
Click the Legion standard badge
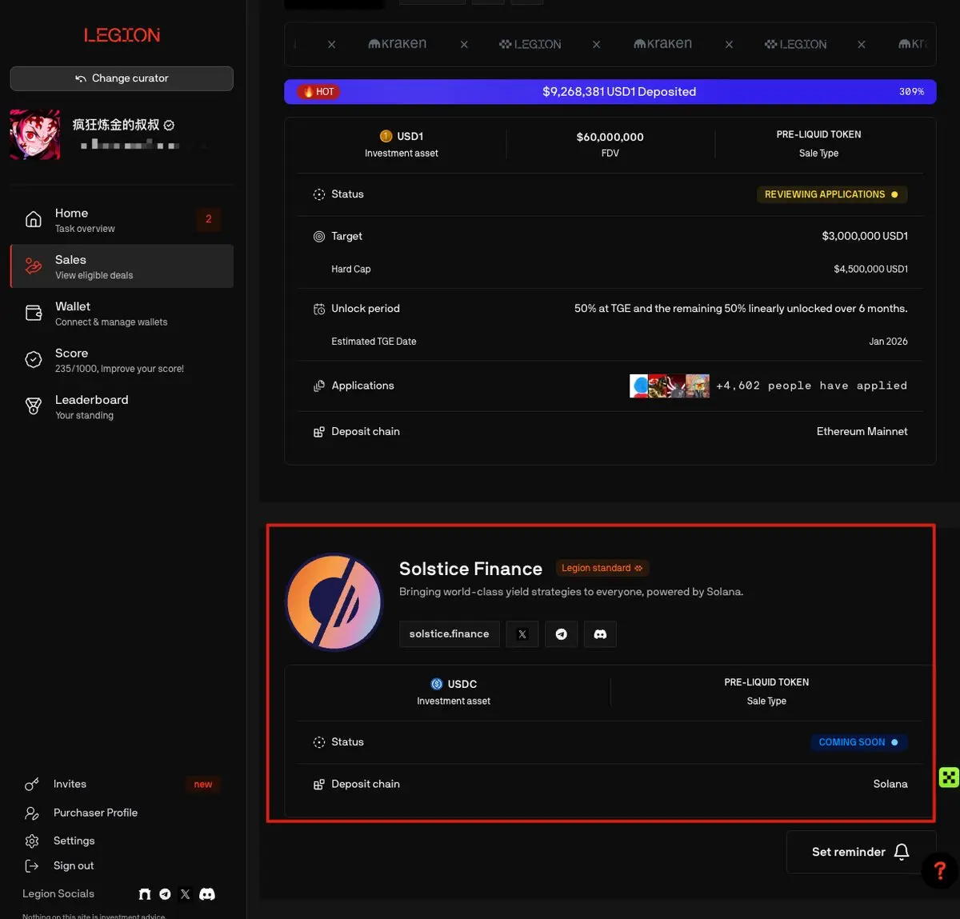click(x=602, y=568)
